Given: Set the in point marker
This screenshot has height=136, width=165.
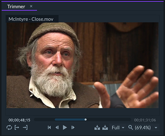Looking at the screenshot, I should [17, 127].
